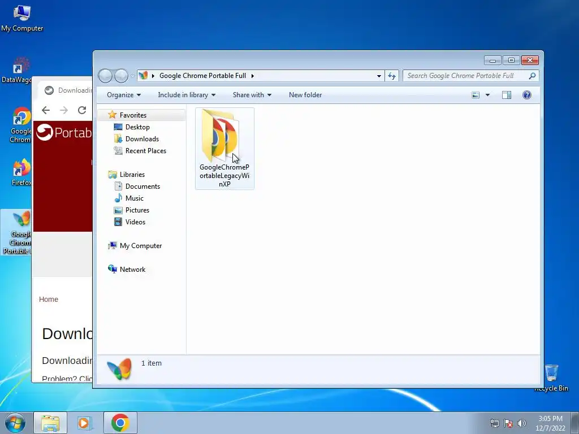Image resolution: width=579 pixels, height=434 pixels.
Task: Click the PortableApps logo in the browser
Action: 64,132
